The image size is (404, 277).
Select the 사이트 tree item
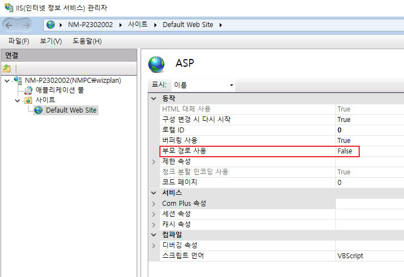pyautogui.click(x=45, y=100)
